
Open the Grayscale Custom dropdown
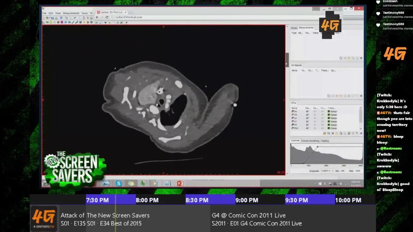pos(327,171)
